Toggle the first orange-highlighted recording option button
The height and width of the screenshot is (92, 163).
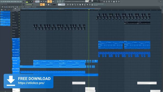48,2
